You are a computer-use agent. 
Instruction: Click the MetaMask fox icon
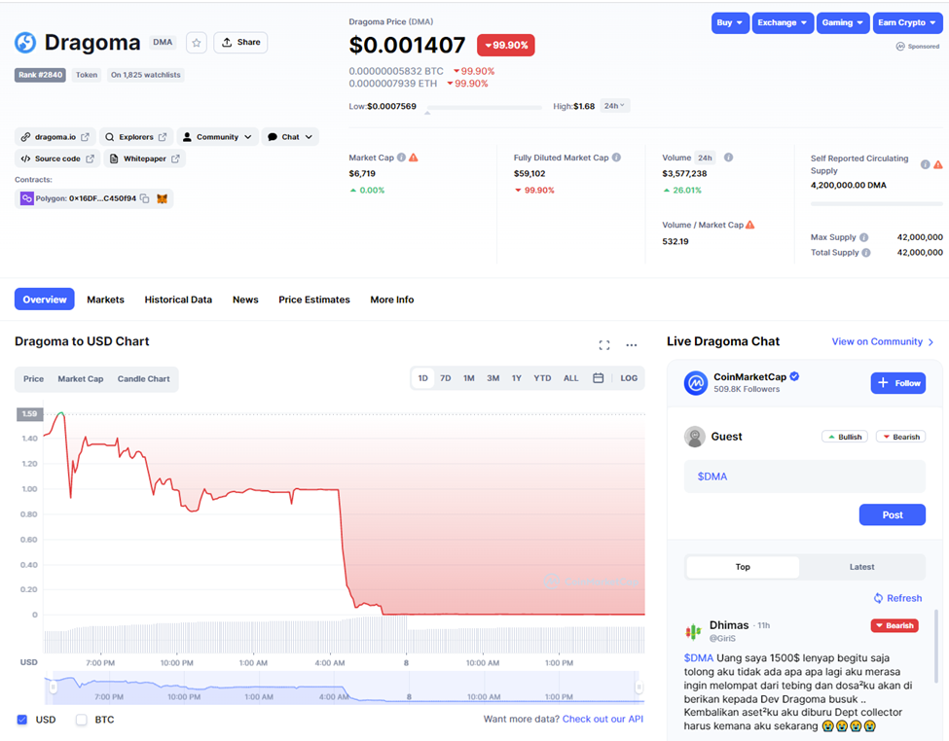click(x=162, y=198)
